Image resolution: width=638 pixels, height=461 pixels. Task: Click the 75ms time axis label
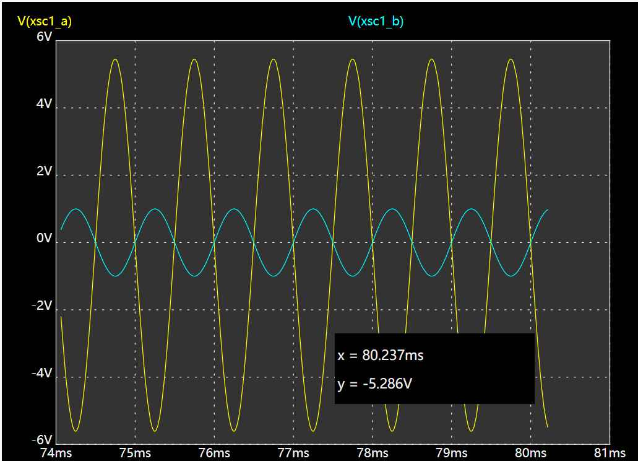pos(135,453)
